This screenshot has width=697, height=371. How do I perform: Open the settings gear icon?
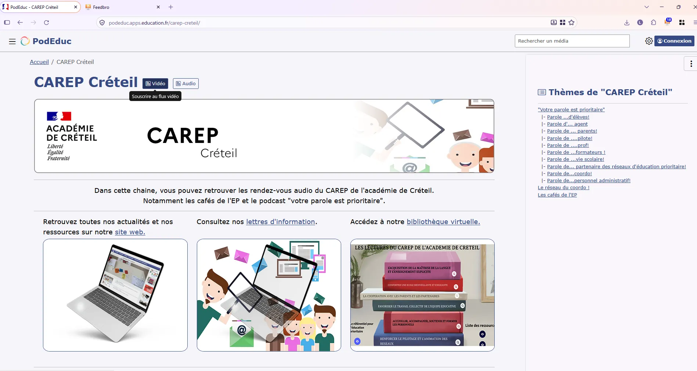point(649,41)
